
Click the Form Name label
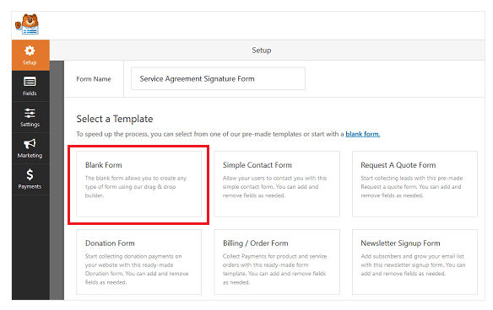94,79
